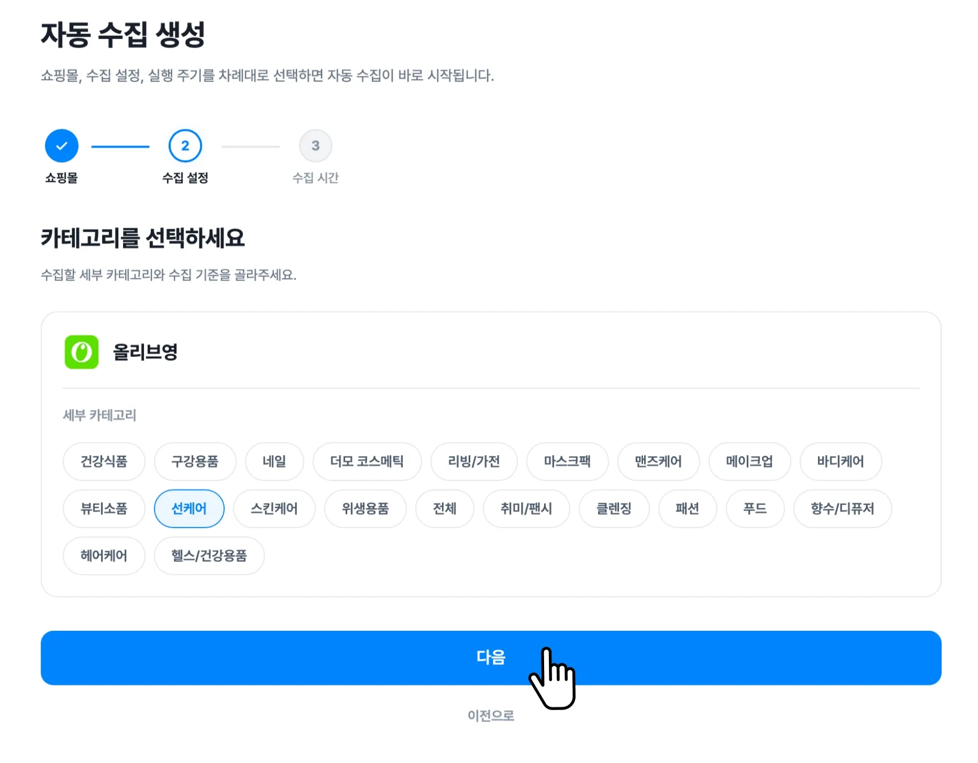Choose the 네일 category chip

point(274,461)
